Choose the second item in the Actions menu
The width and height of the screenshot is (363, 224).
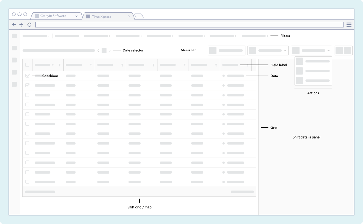(x=313, y=71)
